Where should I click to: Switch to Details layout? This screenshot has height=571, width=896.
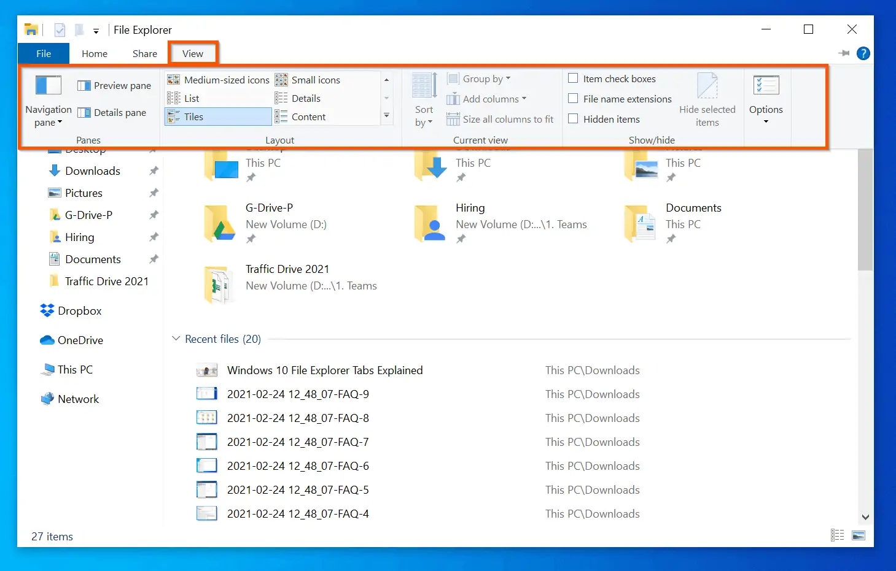[298, 98]
